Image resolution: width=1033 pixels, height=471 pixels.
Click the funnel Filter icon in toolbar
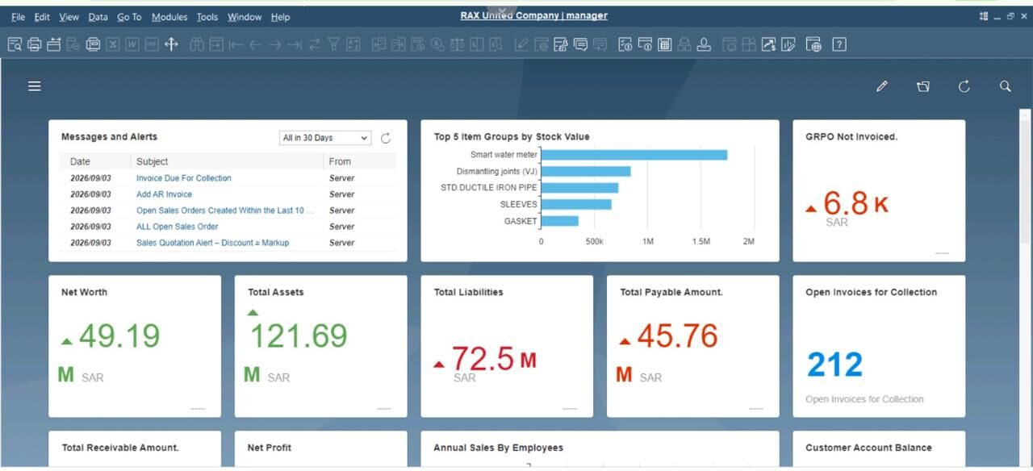click(x=333, y=44)
